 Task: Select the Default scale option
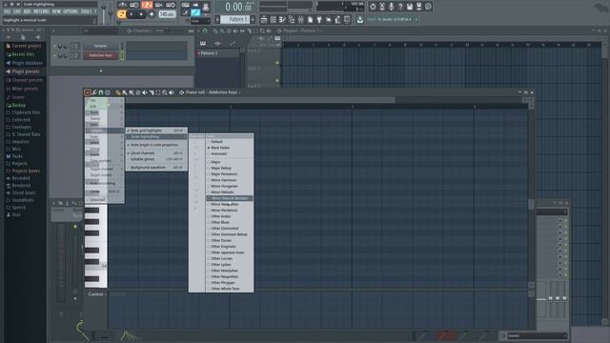(229, 142)
